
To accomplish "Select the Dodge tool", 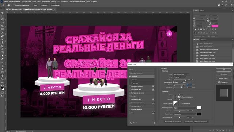I will point(3,59).
